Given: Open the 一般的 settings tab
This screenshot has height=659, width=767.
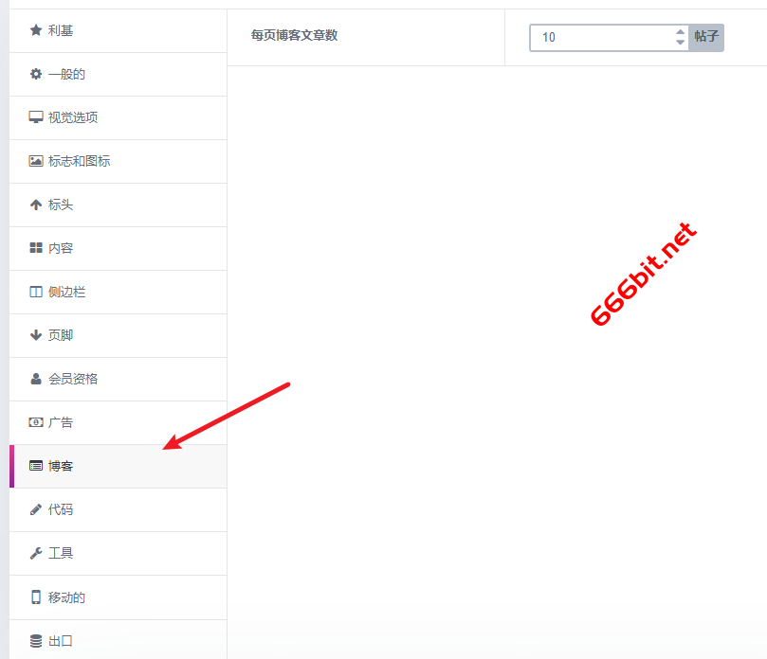Looking at the screenshot, I should pyautogui.click(x=118, y=74).
